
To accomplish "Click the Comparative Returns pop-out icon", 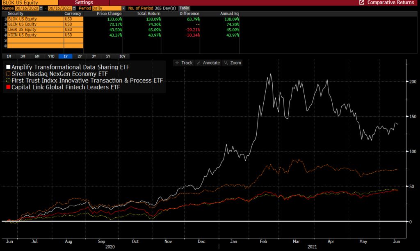I will pyautogui.click(x=361, y=2).
